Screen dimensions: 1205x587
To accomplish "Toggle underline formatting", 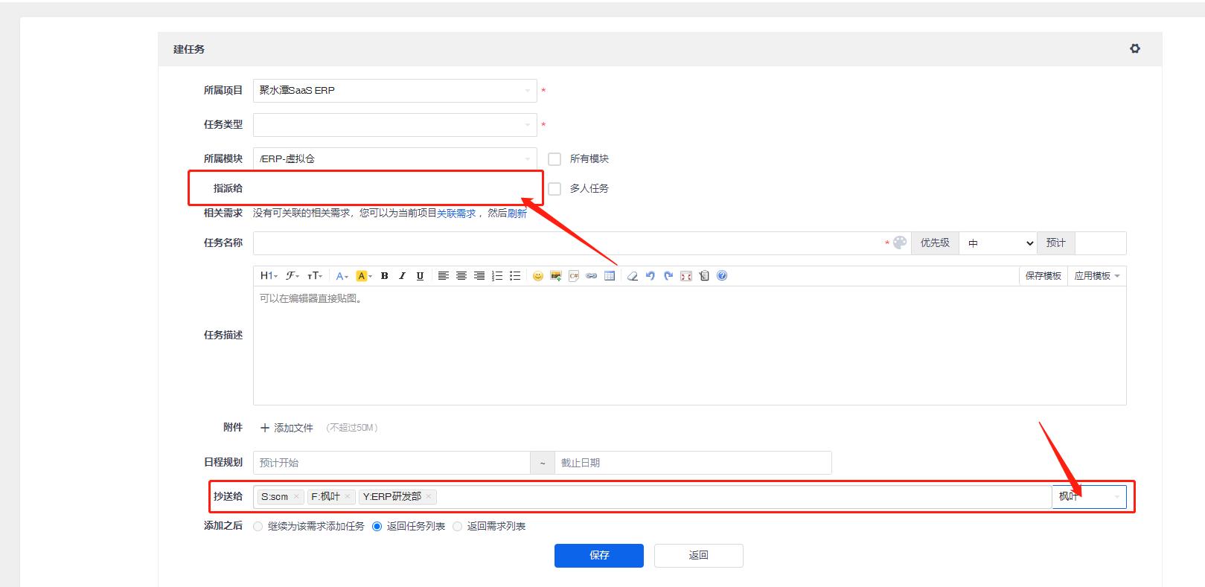I will tap(421, 276).
